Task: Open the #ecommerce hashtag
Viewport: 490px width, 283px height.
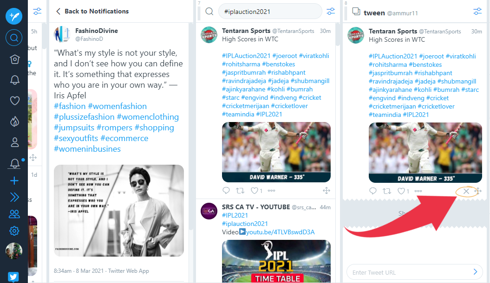Action: 124,138
